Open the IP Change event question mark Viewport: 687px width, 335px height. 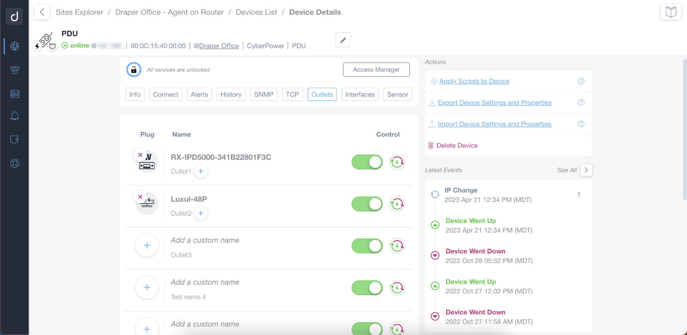coord(579,195)
